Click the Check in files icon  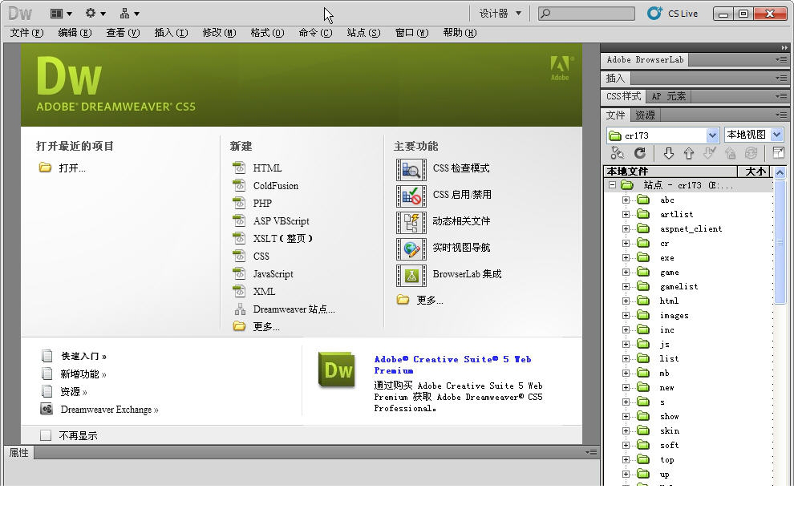(x=730, y=153)
